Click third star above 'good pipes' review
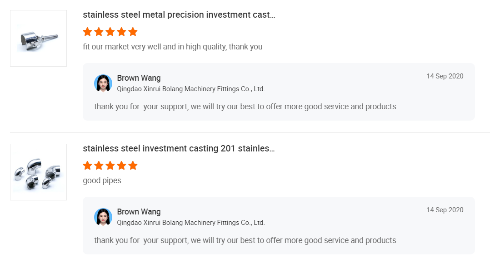 [x=110, y=166]
